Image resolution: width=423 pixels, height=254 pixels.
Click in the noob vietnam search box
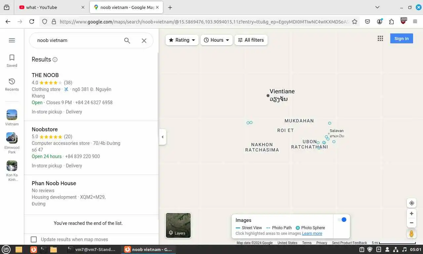(x=78, y=40)
